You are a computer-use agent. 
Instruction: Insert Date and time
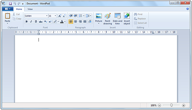117,19
